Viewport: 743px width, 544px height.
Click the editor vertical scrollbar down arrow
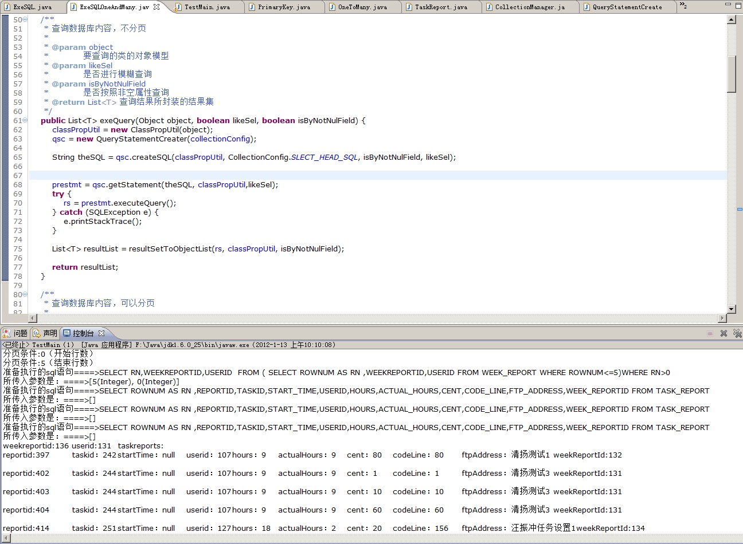731,309
